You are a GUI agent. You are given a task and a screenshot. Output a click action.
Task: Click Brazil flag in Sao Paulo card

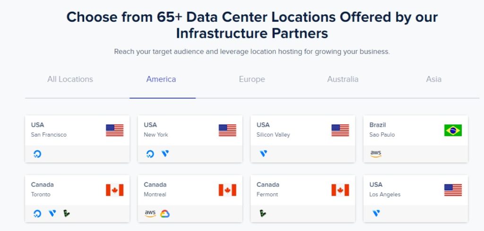[x=453, y=130]
